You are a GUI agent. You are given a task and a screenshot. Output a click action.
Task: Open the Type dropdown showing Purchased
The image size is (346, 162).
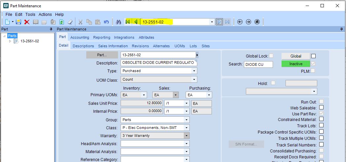159,71
